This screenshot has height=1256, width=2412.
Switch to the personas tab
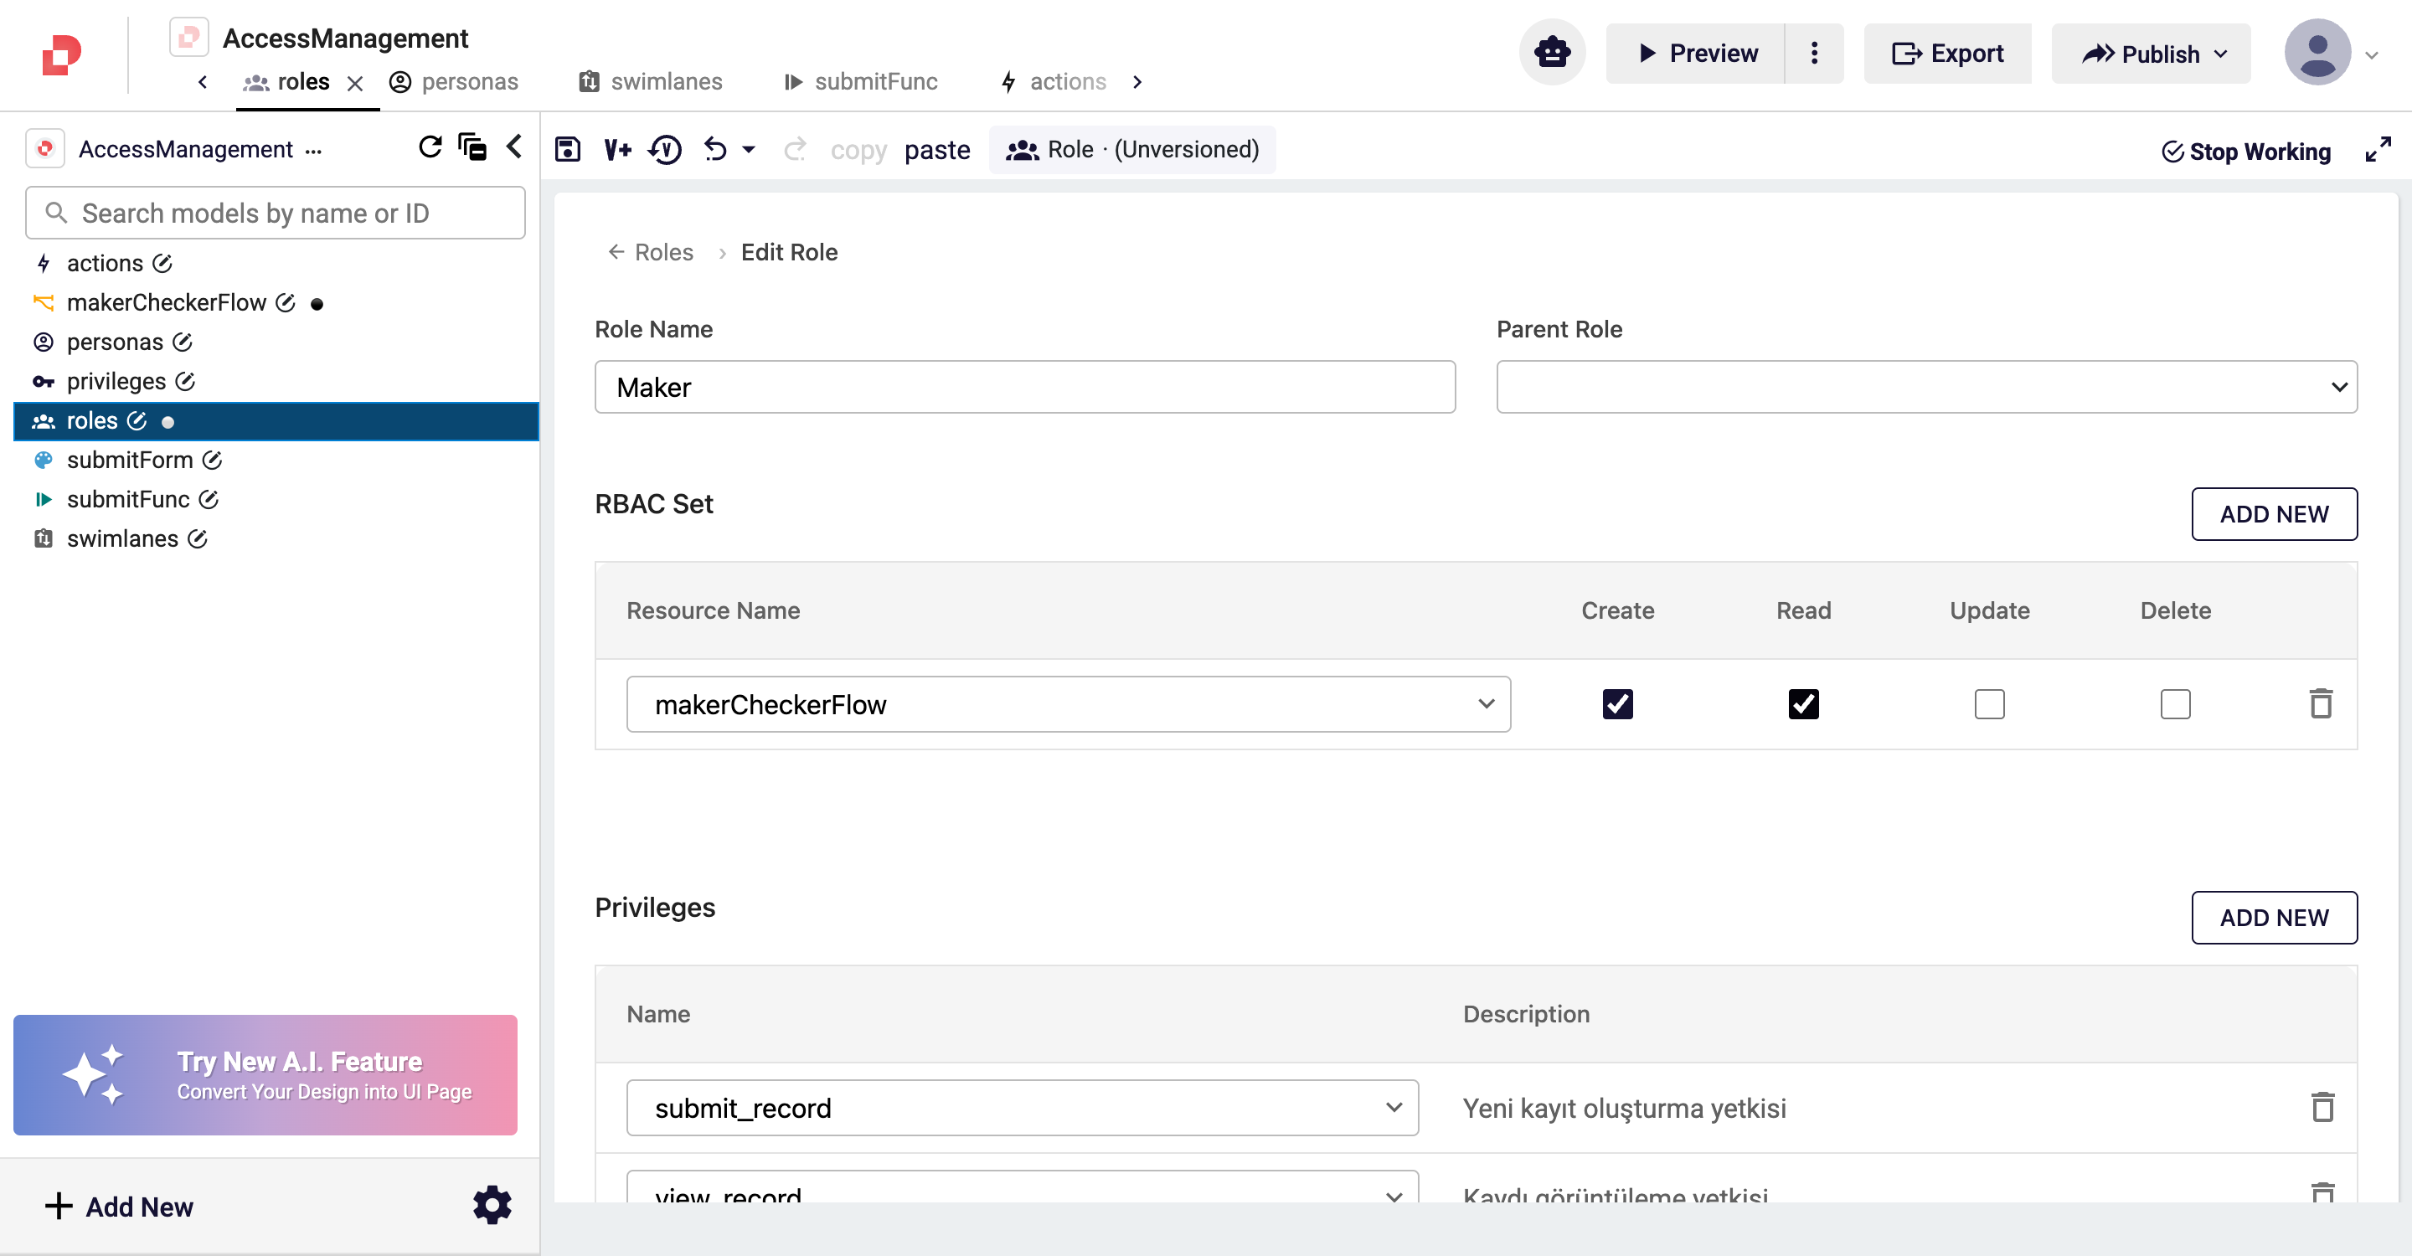click(453, 81)
